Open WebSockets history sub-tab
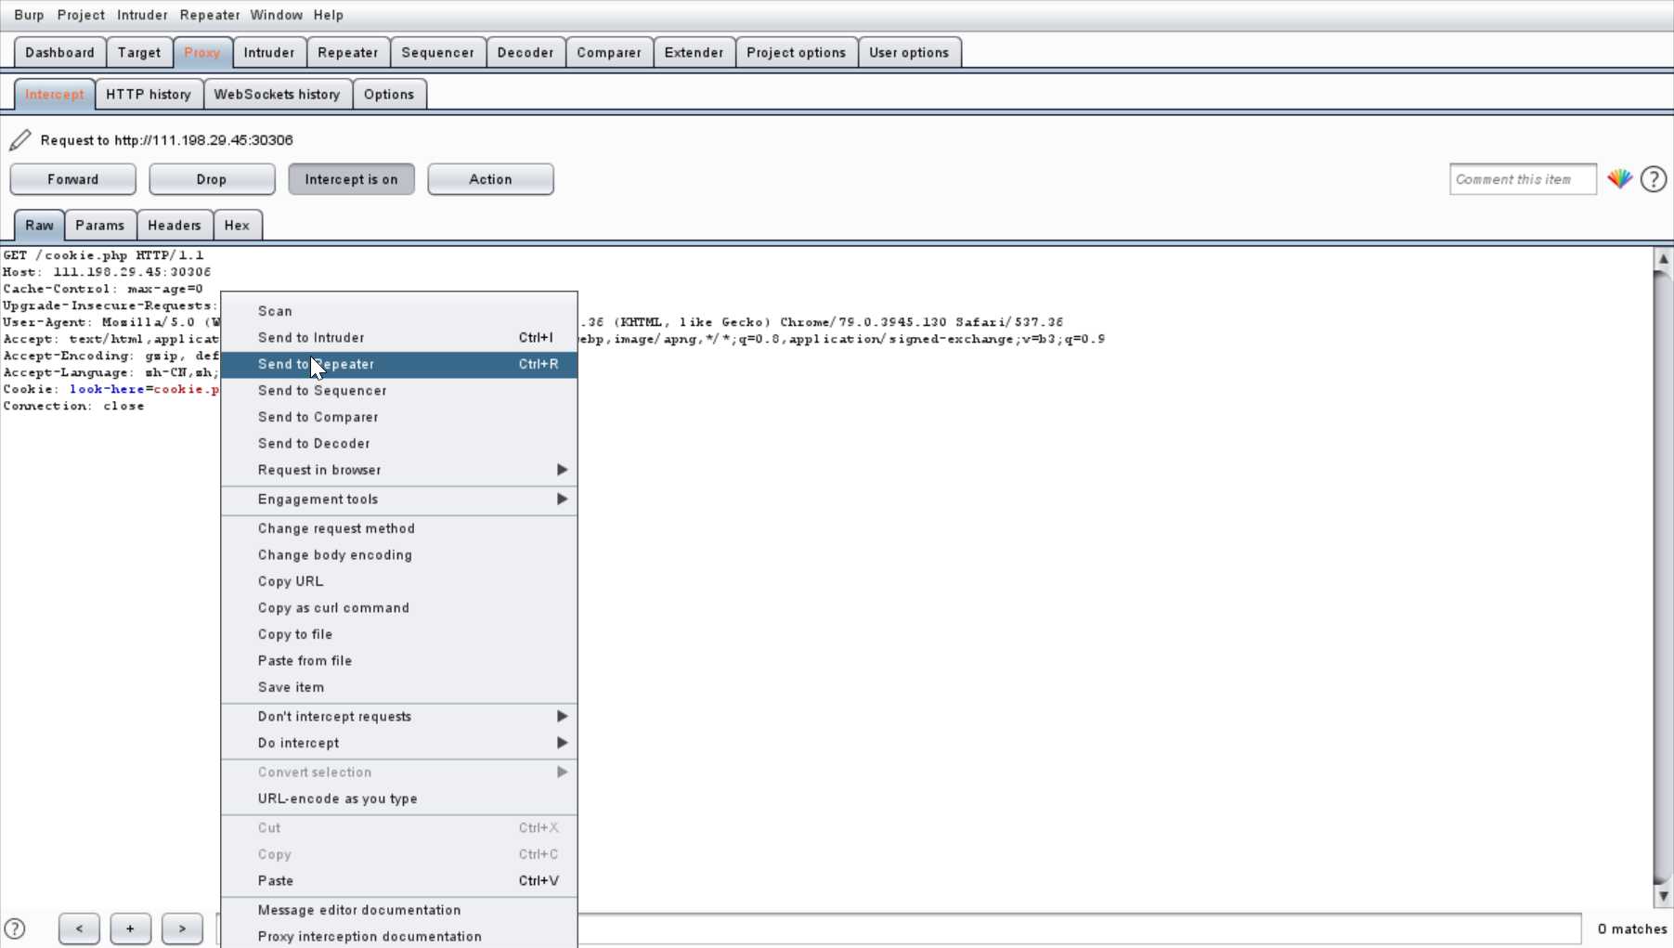Image resolution: width=1674 pixels, height=948 pixels. (x=277, y=95)
